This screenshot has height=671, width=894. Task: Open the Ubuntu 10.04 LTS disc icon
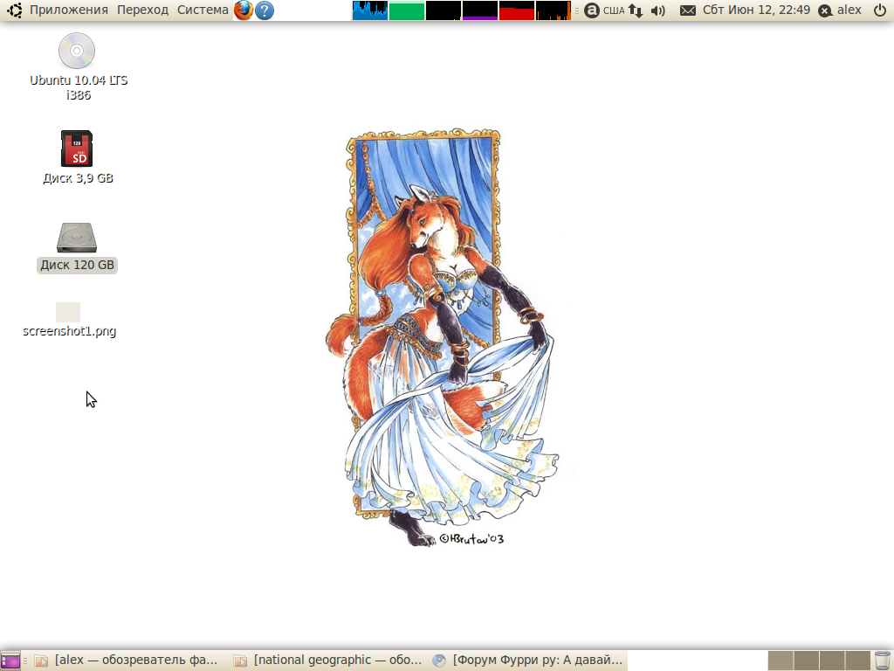point(77,52)
